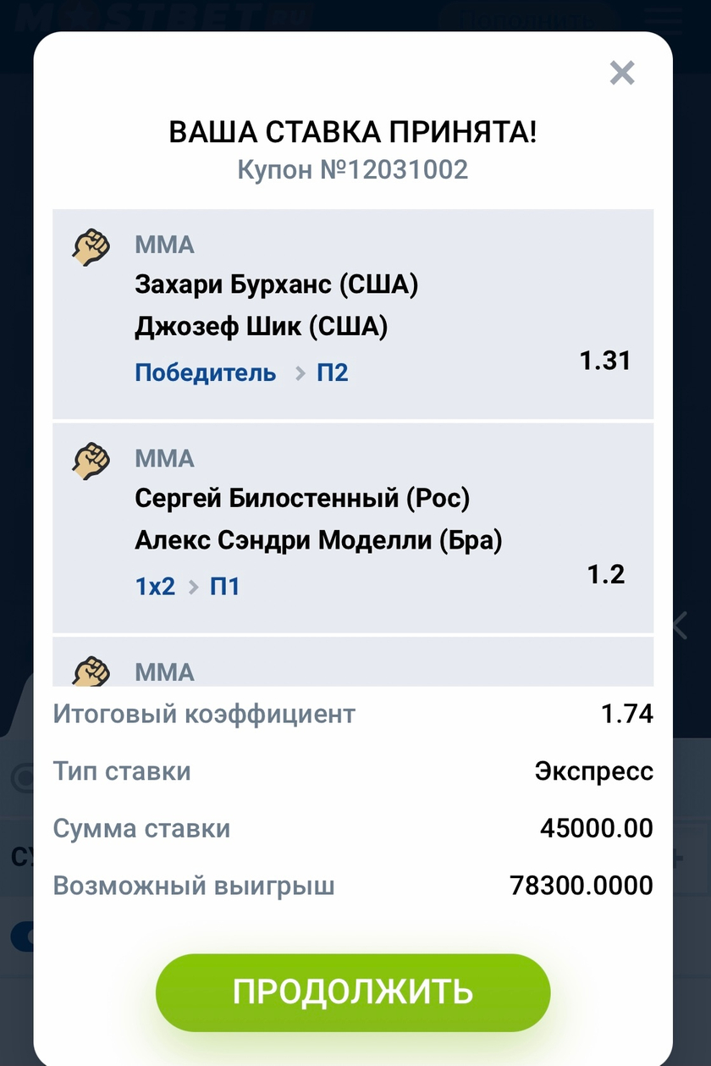Select the dimmed radio icon at left edge
The height and width of the screenshot is (1066, 711).
(22, 776)
